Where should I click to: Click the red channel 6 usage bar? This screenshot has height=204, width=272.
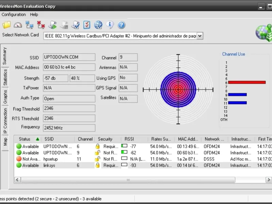coord(247,82)
